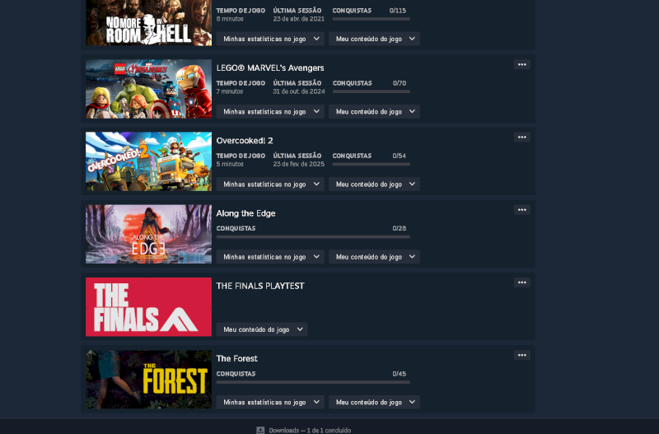Image resolution: width=659 pixels, height=434 pixels.
Task: Expand Minhas estatísticas no jogo for Overcooked! 2
Action: point(270,184)
